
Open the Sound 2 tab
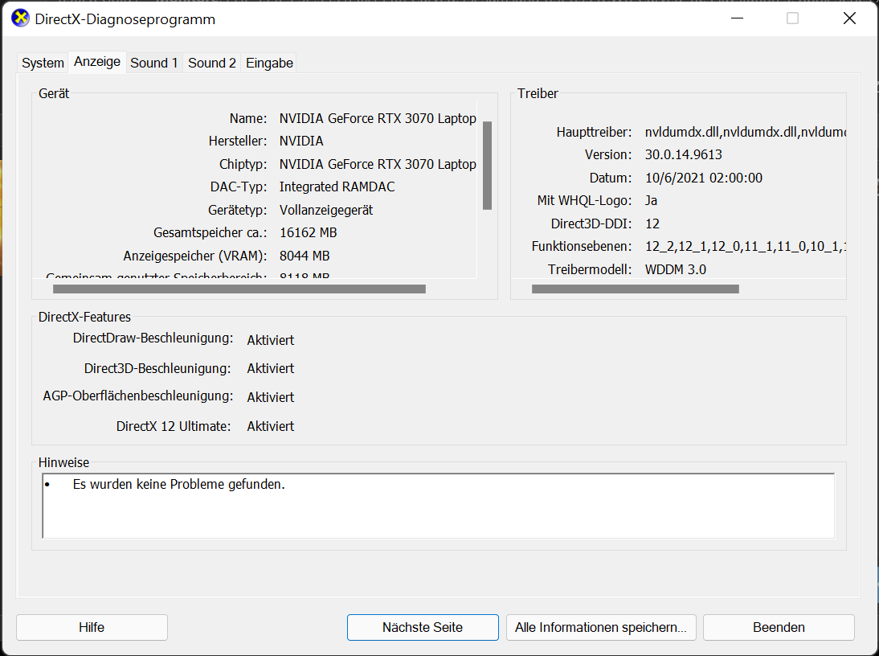tap(212, 63)
